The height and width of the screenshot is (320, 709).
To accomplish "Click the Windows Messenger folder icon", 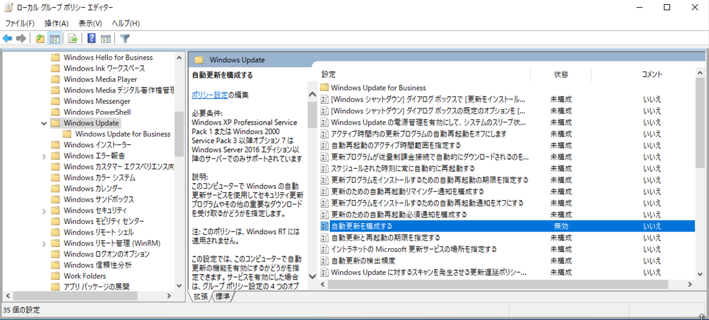I will [x=55, y=101].
